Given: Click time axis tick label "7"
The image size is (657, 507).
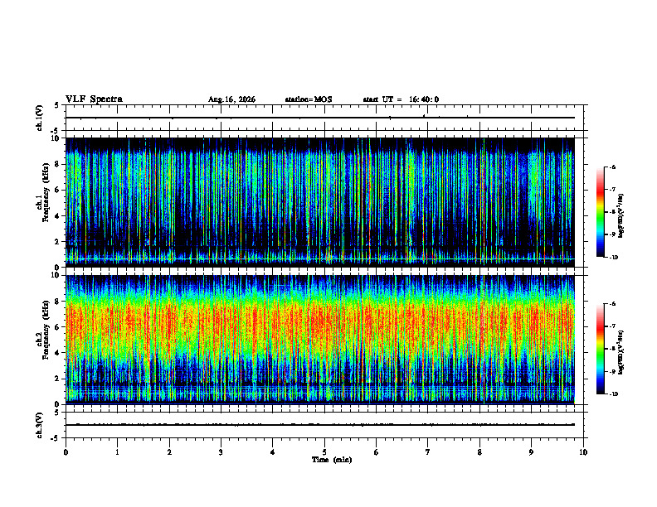Looking at the screenshot, I should (428, 452).
